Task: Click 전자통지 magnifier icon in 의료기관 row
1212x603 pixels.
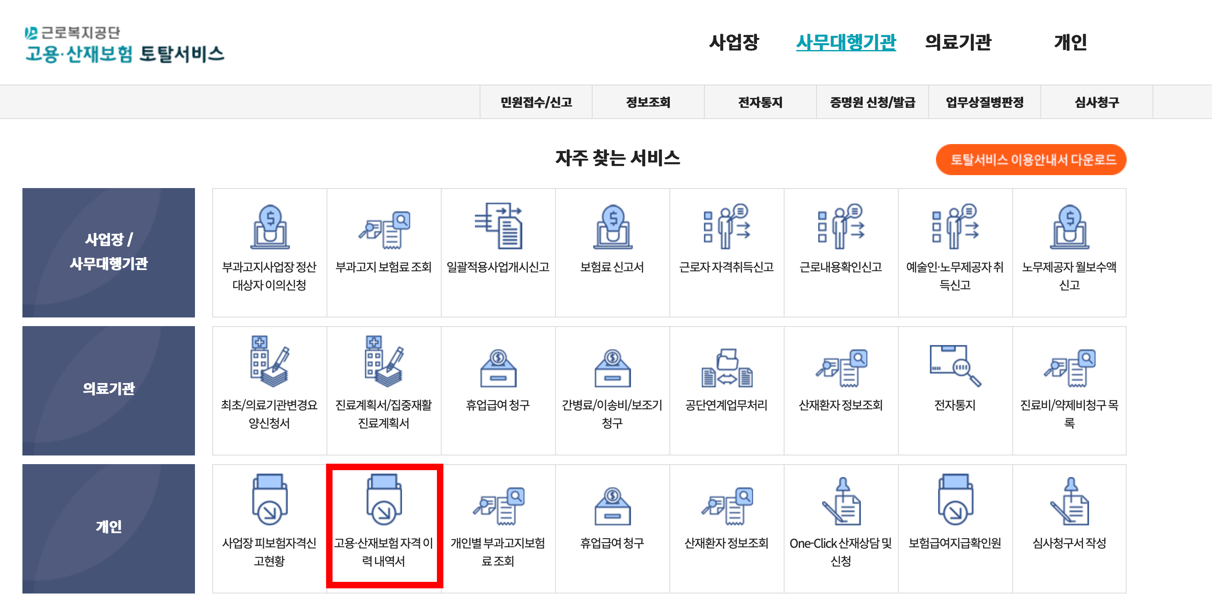Action: pos(955,366)
